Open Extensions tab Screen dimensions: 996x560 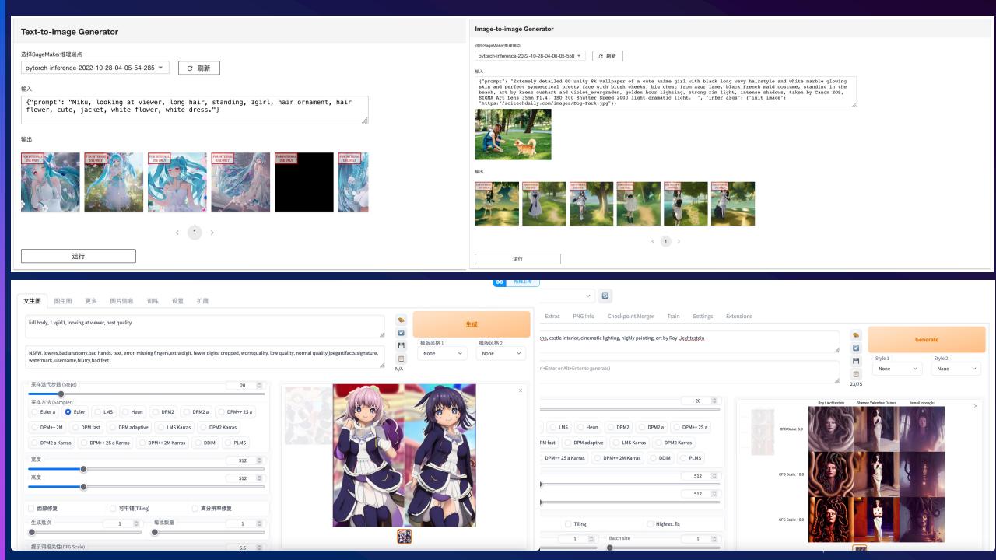pos(739,317)
